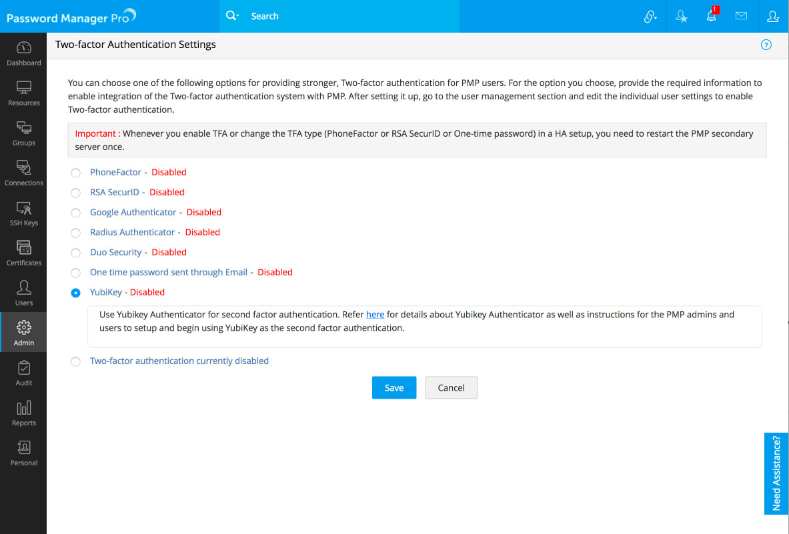Open SSH Keys in the sidebar
Viewport: 789px width, 534px height.
(x=23, y=213)
